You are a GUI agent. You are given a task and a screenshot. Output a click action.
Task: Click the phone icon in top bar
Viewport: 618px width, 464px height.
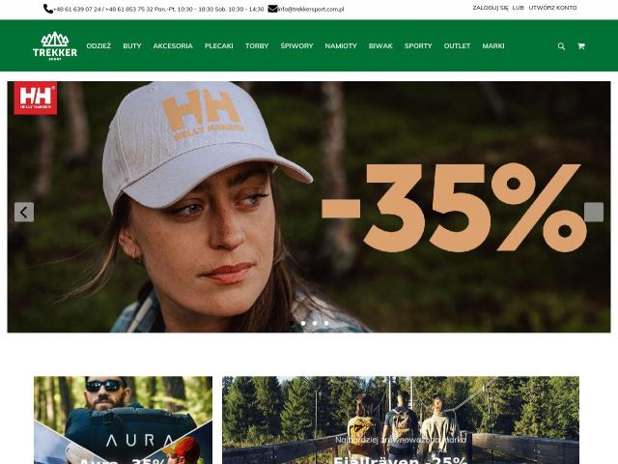click(48, 9)
